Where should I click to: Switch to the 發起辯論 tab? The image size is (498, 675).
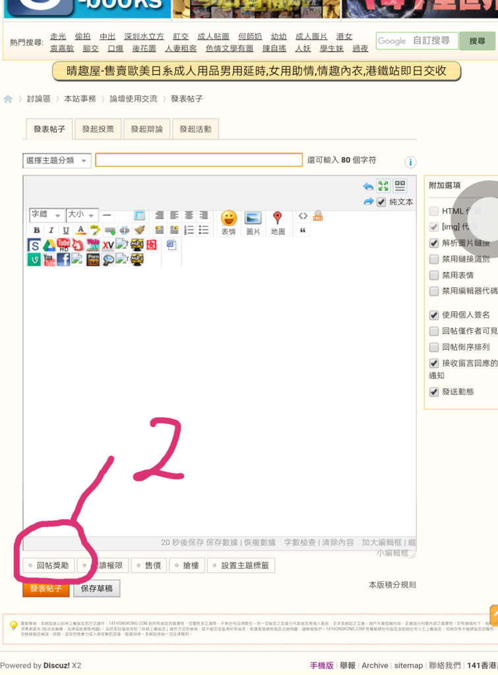146,129
